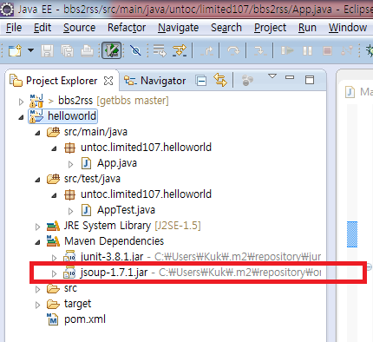
Task: Select AppTest.java file
Action: [118, 210]
